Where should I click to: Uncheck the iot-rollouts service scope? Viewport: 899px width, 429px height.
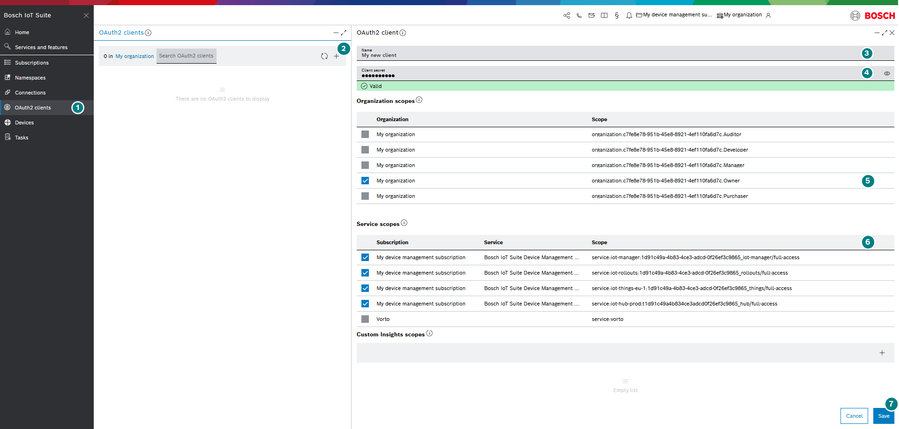click(365, 273)
